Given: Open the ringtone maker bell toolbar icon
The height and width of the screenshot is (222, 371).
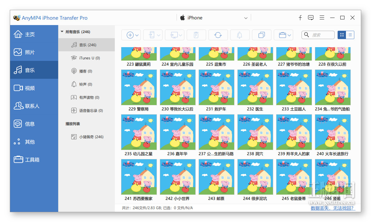Looking at the screenshot, I should click(239, 35).
